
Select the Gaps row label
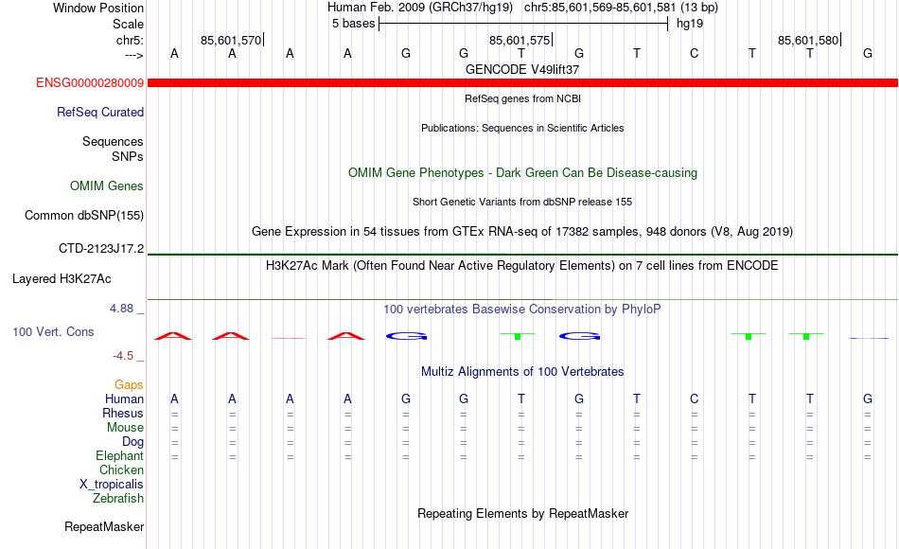[129, 384]
